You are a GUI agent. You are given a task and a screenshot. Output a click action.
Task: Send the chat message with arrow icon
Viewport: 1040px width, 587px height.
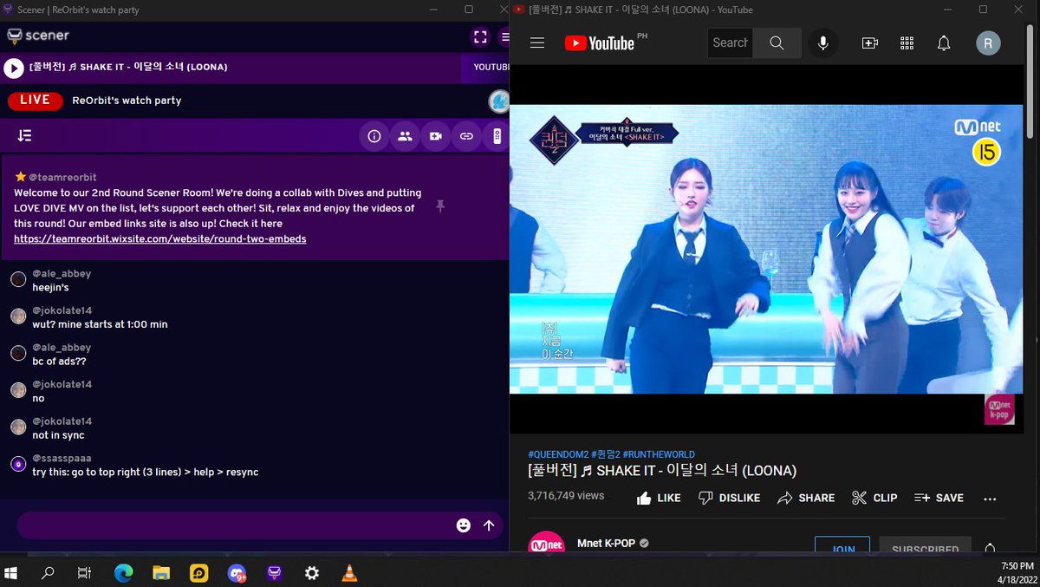489,525
